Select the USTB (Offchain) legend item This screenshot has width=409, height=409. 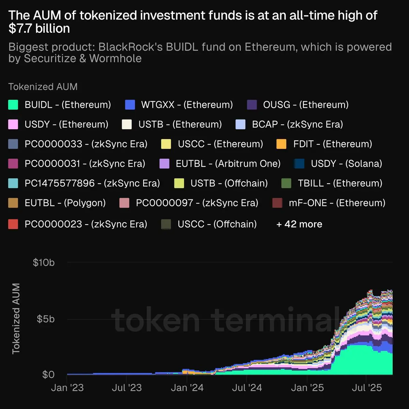click(x=221, y=183)
